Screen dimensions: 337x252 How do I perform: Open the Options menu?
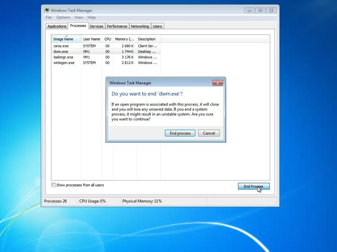(x=63, y=17)
